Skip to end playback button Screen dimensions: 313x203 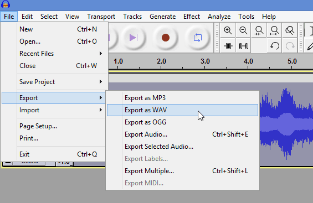[134, 38]
